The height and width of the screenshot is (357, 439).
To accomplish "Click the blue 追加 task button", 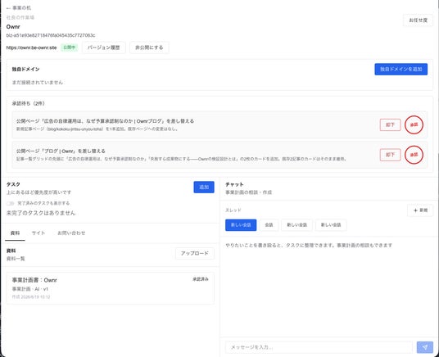I will [x=204, y=187].
